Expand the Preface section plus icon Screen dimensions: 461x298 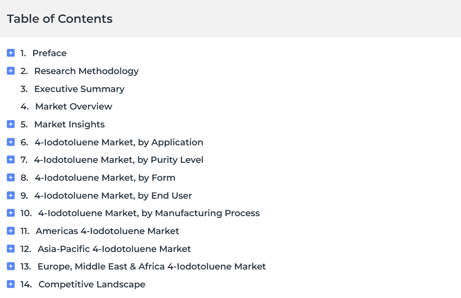tap(11, 53)
